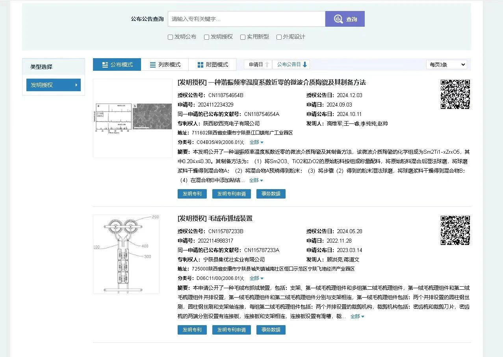Click QR code of microwave ceramic patent
The height and width of the screenshot is (357, 503).
pyautogui.click(x=455, y=94)
